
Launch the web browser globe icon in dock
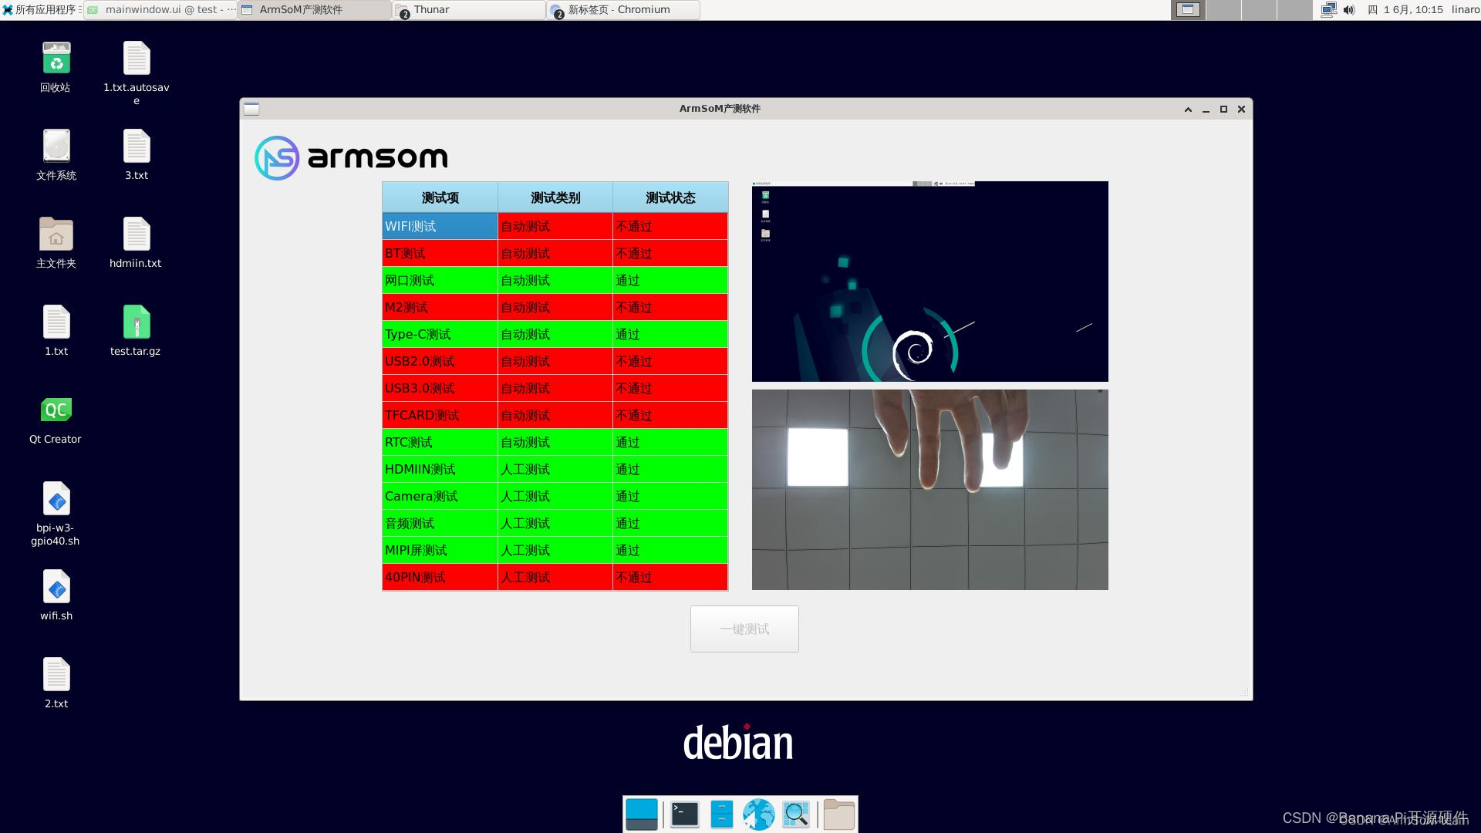758,814
